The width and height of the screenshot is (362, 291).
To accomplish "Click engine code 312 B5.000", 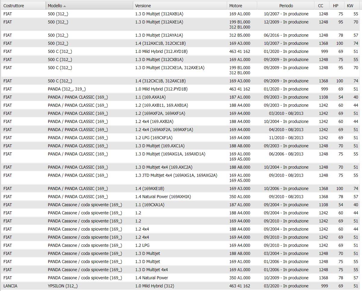I will click(x=240, y=35).
